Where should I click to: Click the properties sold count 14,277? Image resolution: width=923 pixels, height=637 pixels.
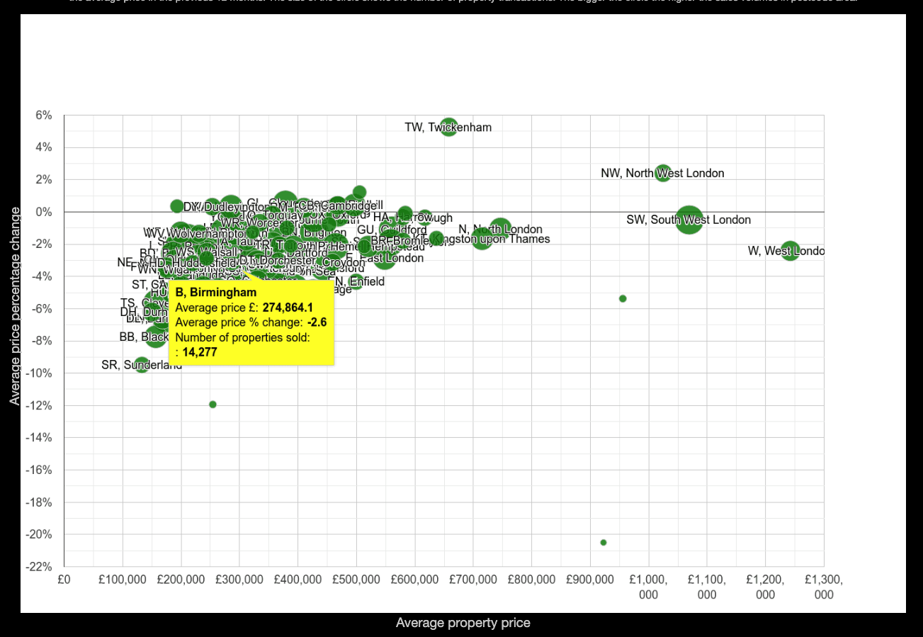[200, 352]
